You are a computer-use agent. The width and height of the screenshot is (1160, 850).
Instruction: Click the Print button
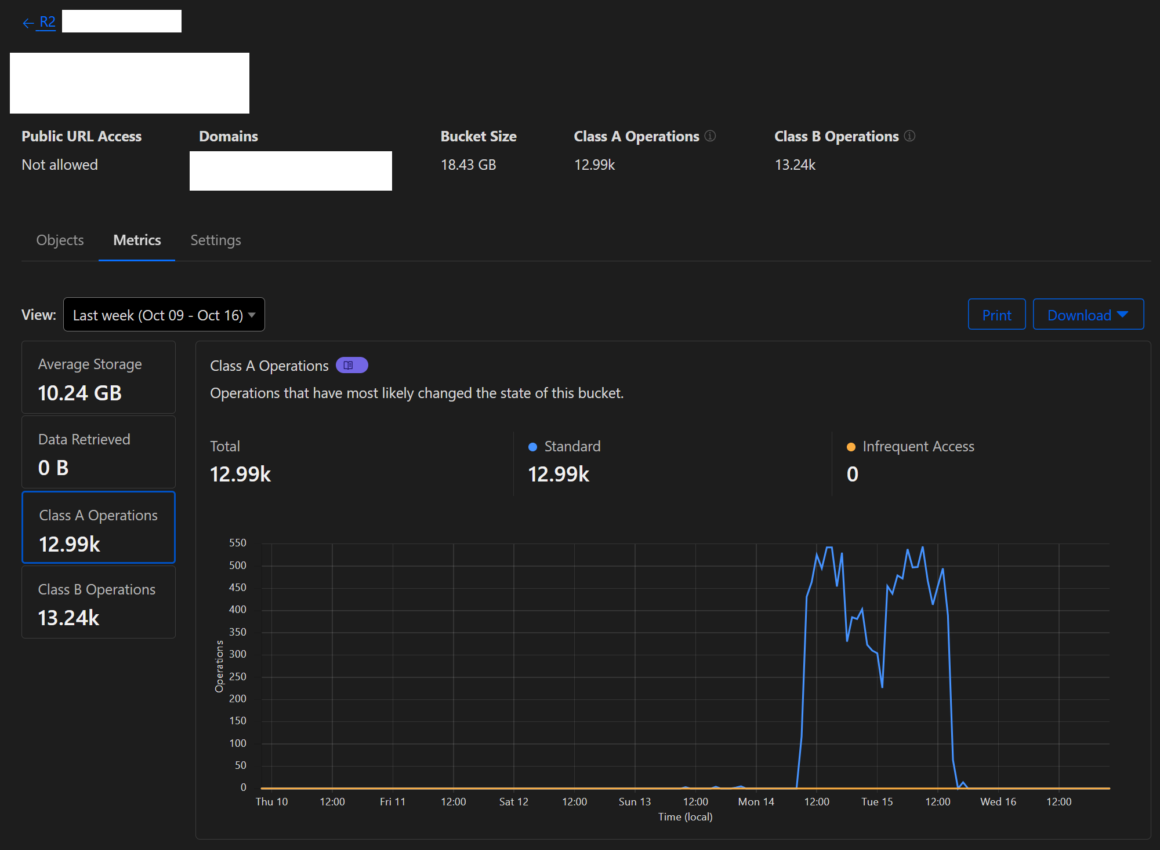996,315
